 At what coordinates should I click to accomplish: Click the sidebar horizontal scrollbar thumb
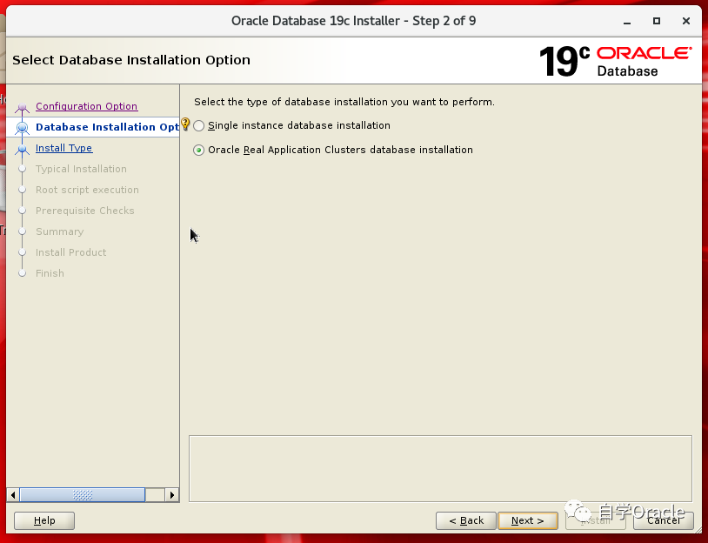(x=83, y=495)
